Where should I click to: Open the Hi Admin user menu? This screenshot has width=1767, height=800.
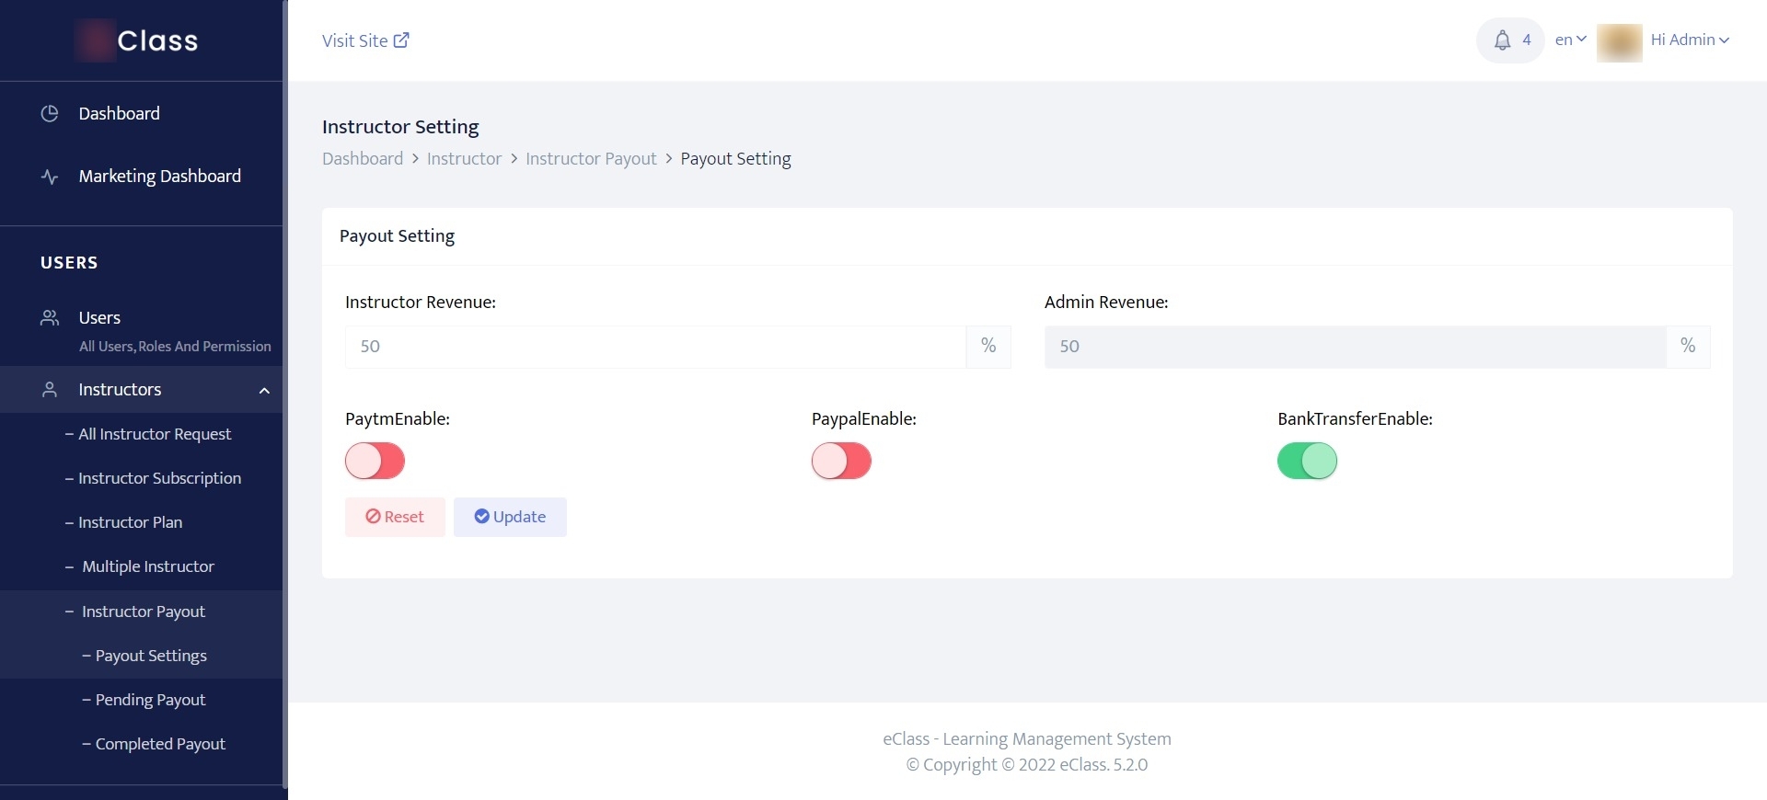coord(1690,40)
